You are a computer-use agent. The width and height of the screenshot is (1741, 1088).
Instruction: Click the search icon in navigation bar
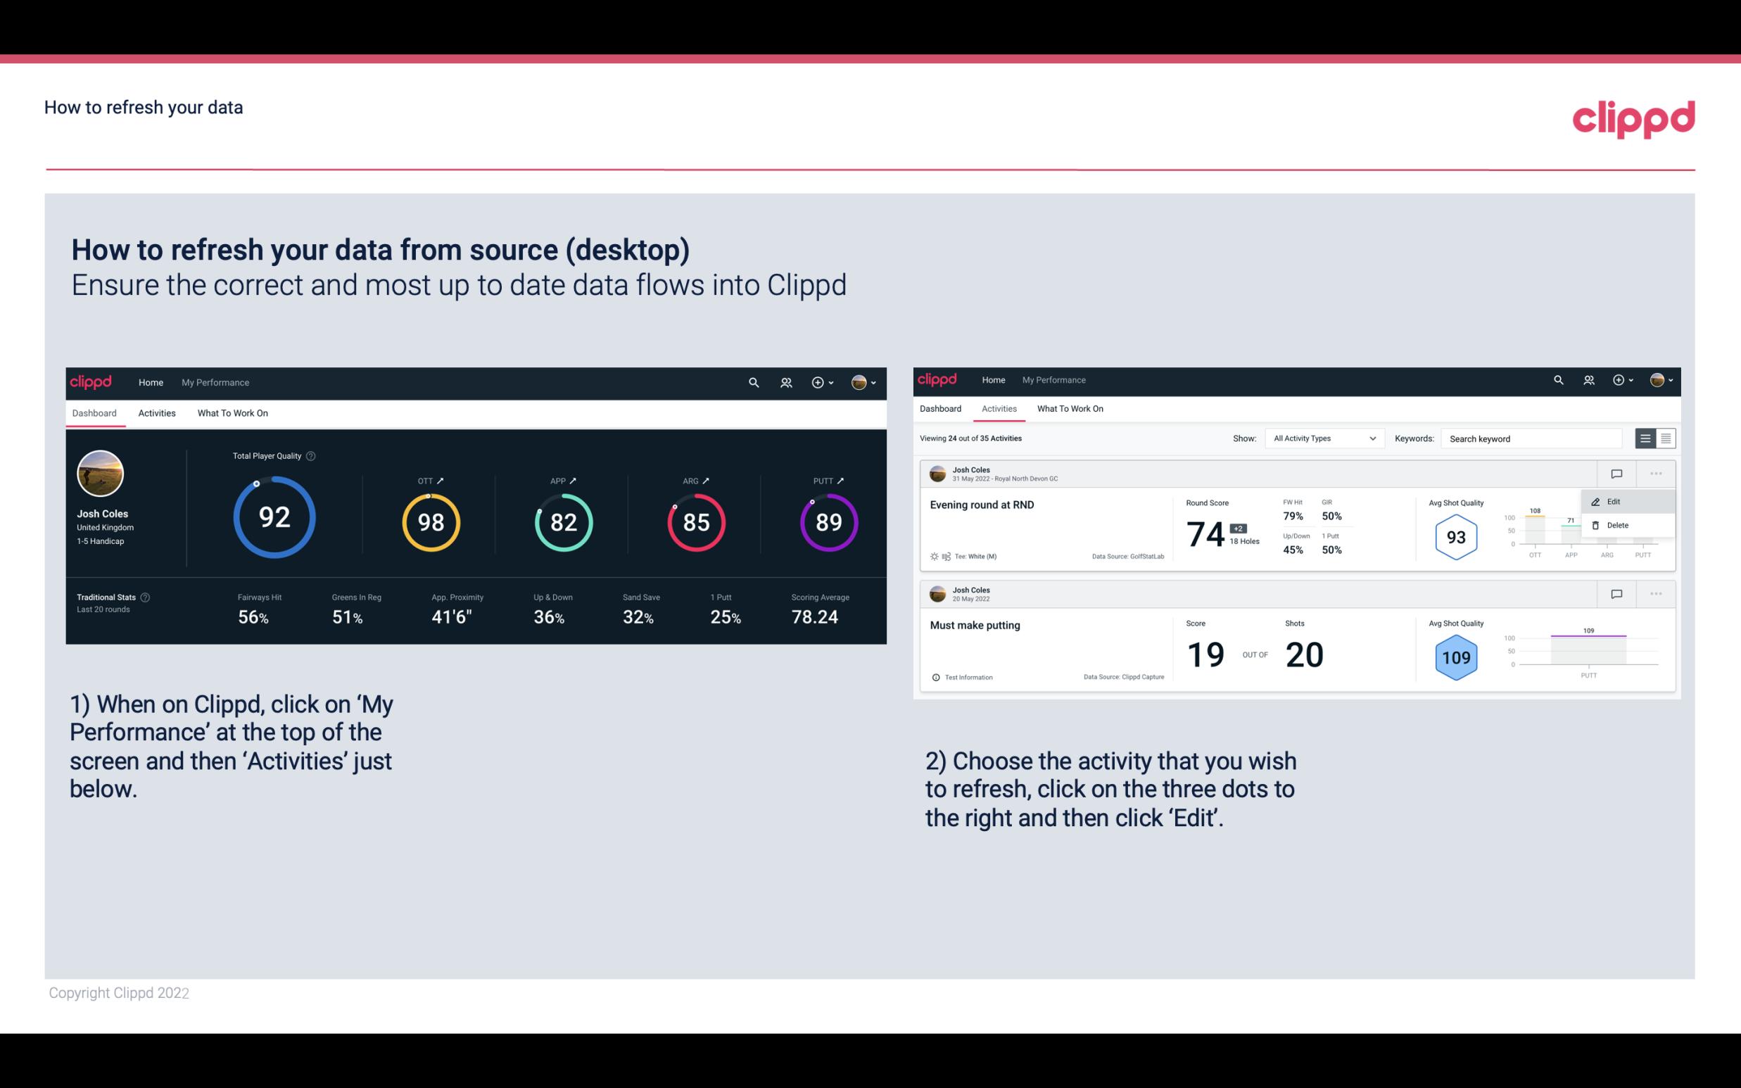(753, 381)
